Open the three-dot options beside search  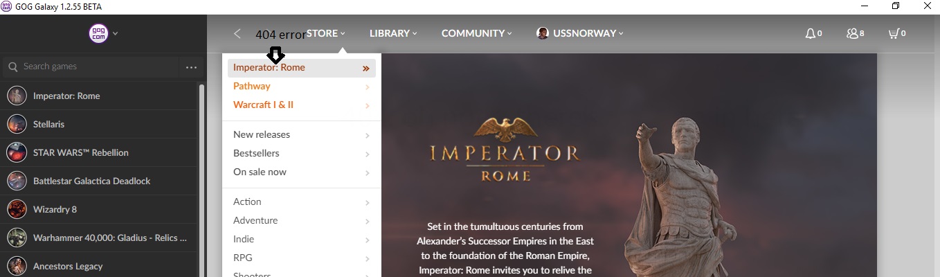pyautogui.click(x=191, y=67)
